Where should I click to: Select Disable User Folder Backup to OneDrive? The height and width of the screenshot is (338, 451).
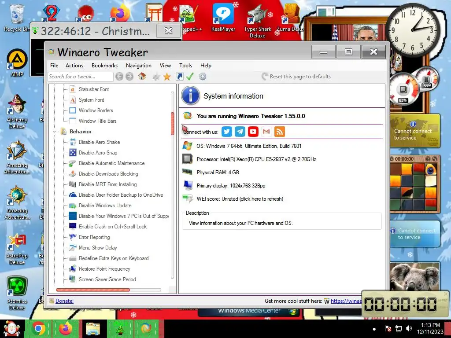[x=121, y=195]
